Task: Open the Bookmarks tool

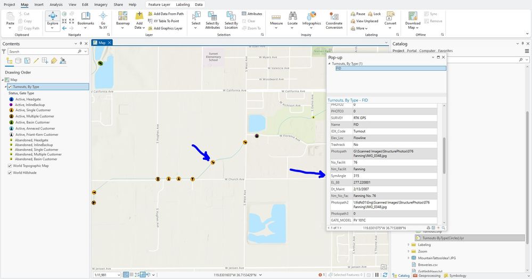Action: click(86, 20)
